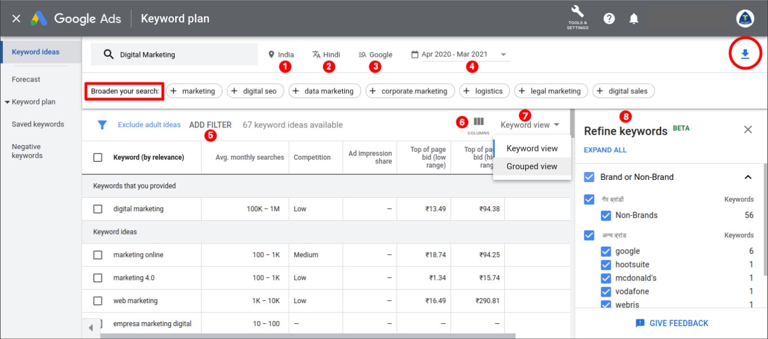
Task: Close the Refine keywords panel
Action: pos(748,130)
